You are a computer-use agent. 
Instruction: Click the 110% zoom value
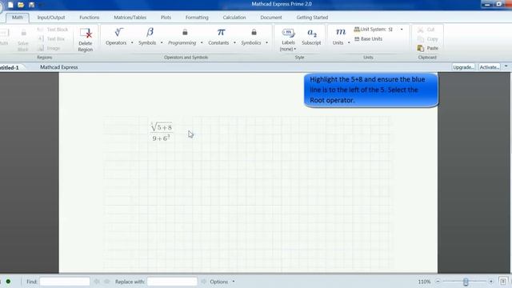click(424, 282)
